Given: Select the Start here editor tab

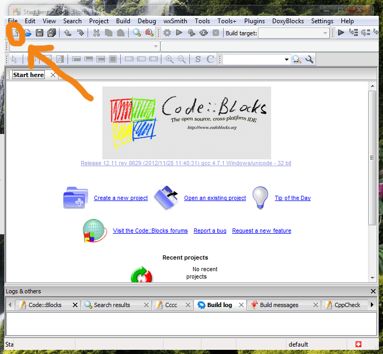Looking at the screenshot, I should point(28,75).
